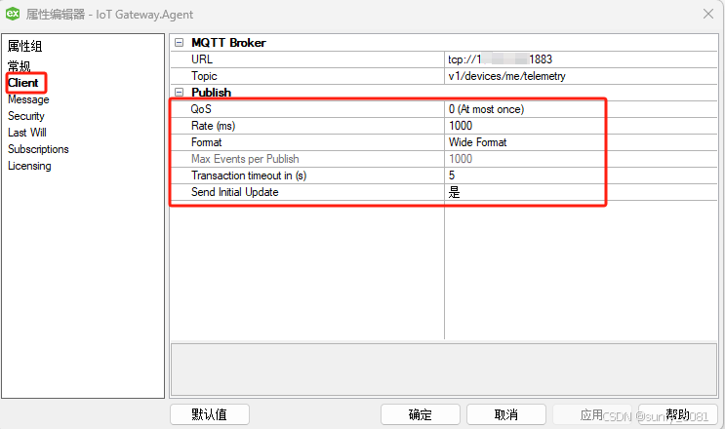Open the Last Will property group
This screenshot has height=429, width=725.
coord(26,133)
